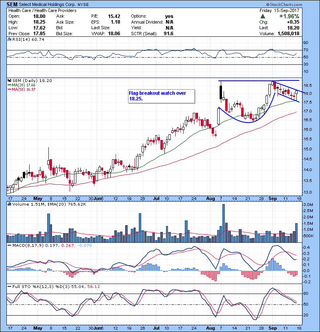Click the percent change +1.96%
Screen dimensions: 320x332
[x=289, y=16]
